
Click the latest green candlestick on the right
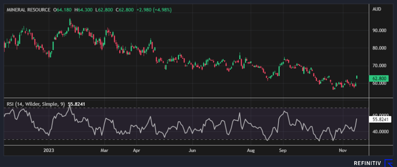pyautogui.click(x=357, y=77)
